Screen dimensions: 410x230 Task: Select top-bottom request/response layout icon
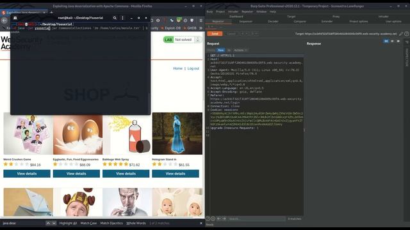[x=392, y=41]
